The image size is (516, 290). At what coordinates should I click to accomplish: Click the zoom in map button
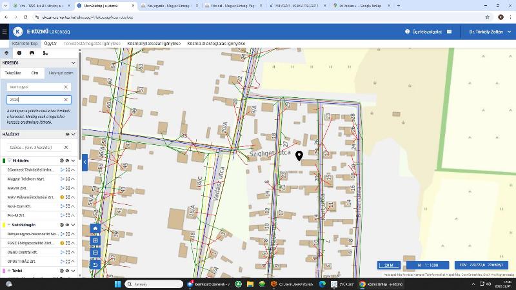click(95, 240)
